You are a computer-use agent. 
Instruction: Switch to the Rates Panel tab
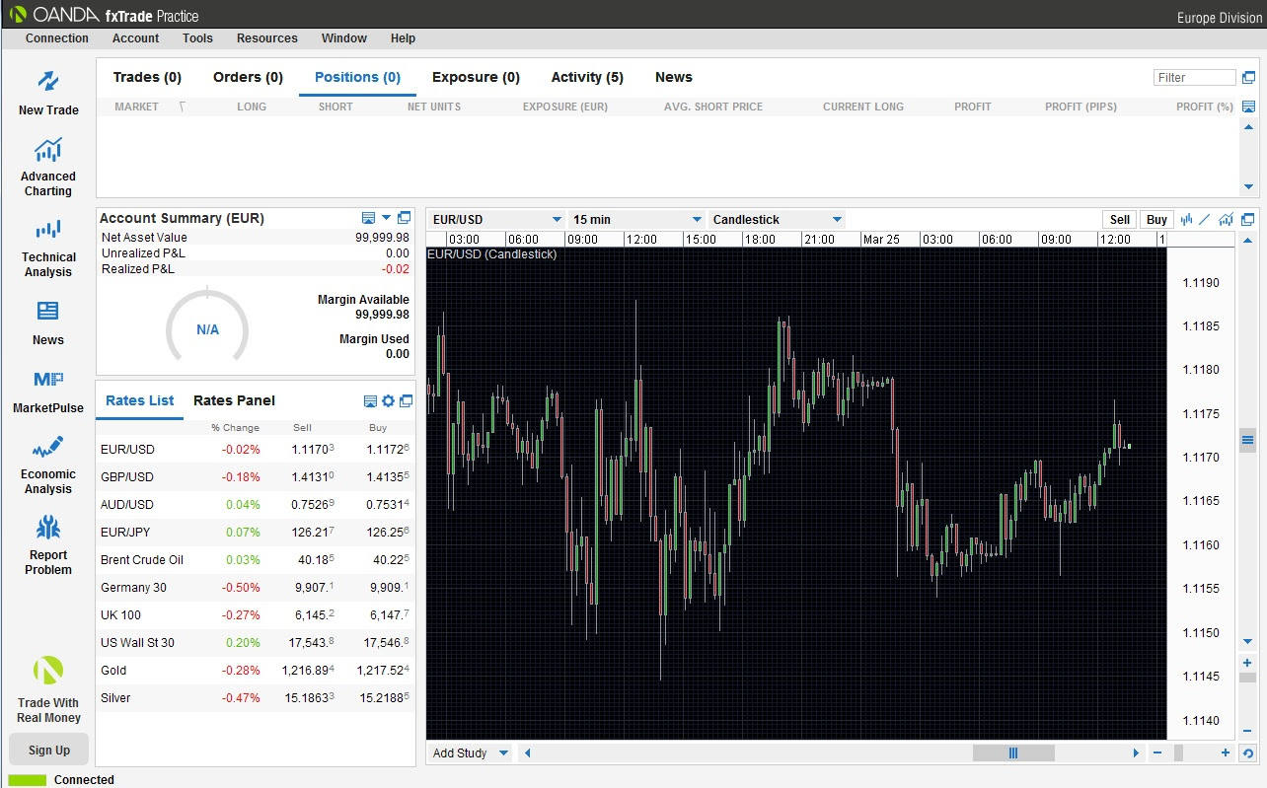(234, 400)
